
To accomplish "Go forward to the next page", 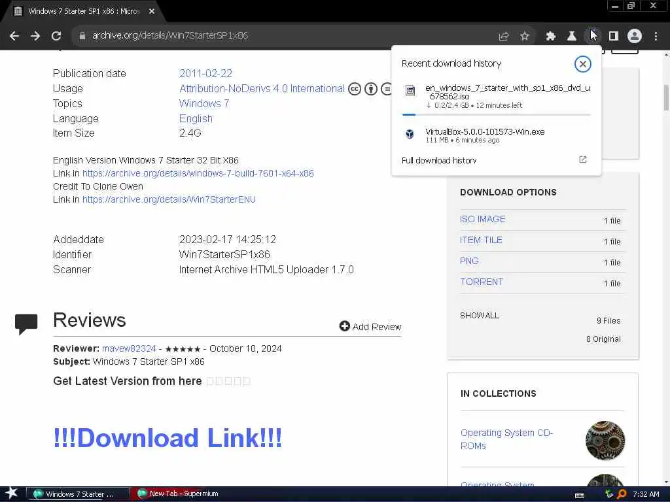I will click(x=35, y=36).
